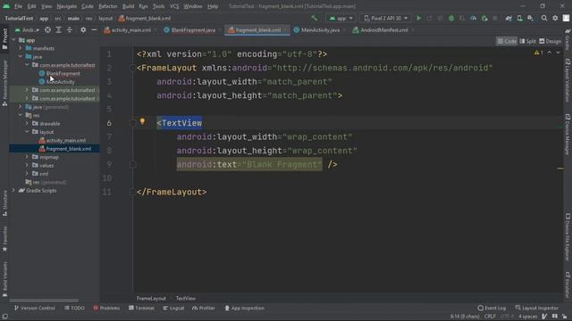572x321 pixels.
Task: Open IDE settings gear in top toolbar
Action: [555, 18]
